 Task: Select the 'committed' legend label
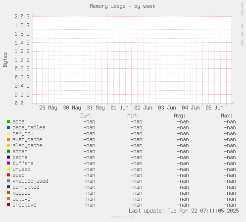pos(26,187)
